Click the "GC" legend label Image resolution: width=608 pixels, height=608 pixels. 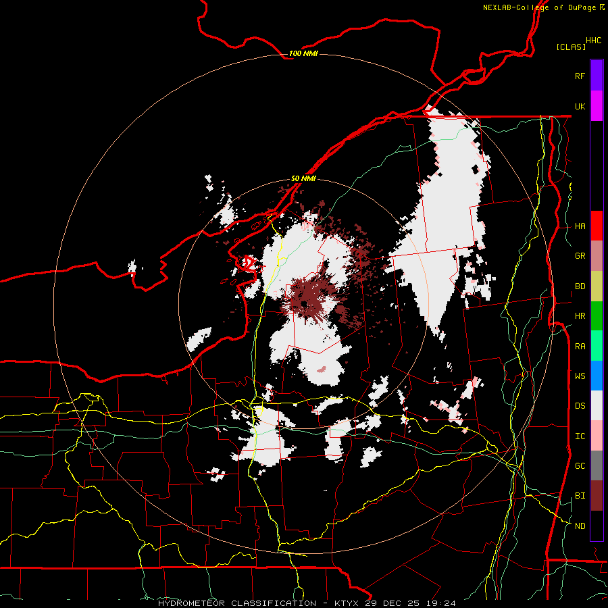(580, 466)
